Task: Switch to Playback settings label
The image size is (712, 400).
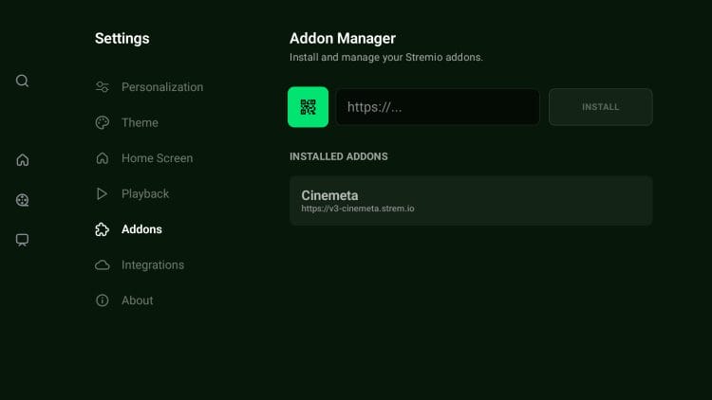Action: pyautogui.click(x=145, y=194)
